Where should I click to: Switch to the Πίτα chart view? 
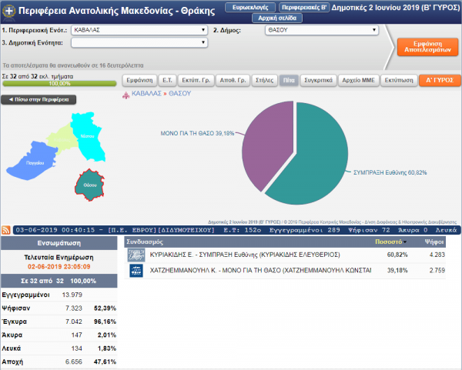(x=287, y=79)
